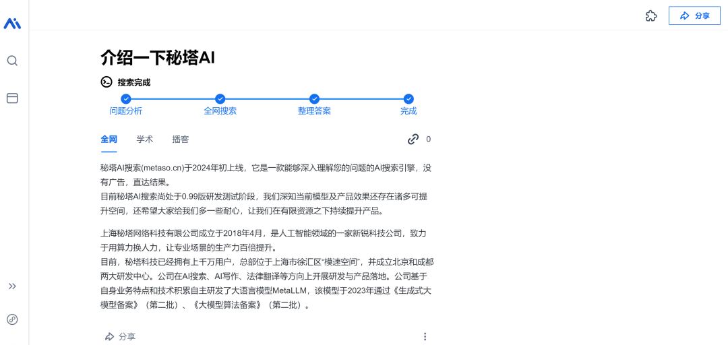Click the top-right 分享 button
Screen dimensions: 728x345
(694, 15)
